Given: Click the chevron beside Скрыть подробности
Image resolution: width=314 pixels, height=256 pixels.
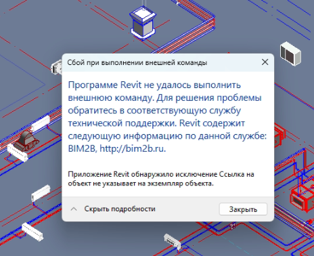Looking at the screenshot, I should pos(74,209).
